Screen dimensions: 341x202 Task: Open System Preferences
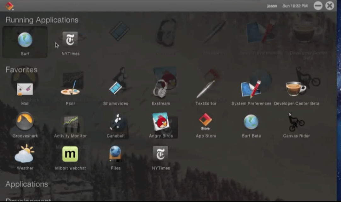coord(251,93)
